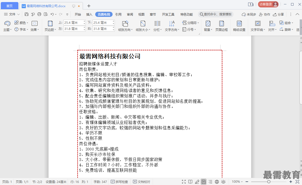Open the View (视图) ribbon tab
This screenshot has height=185, width=302.
coord(141,14)
